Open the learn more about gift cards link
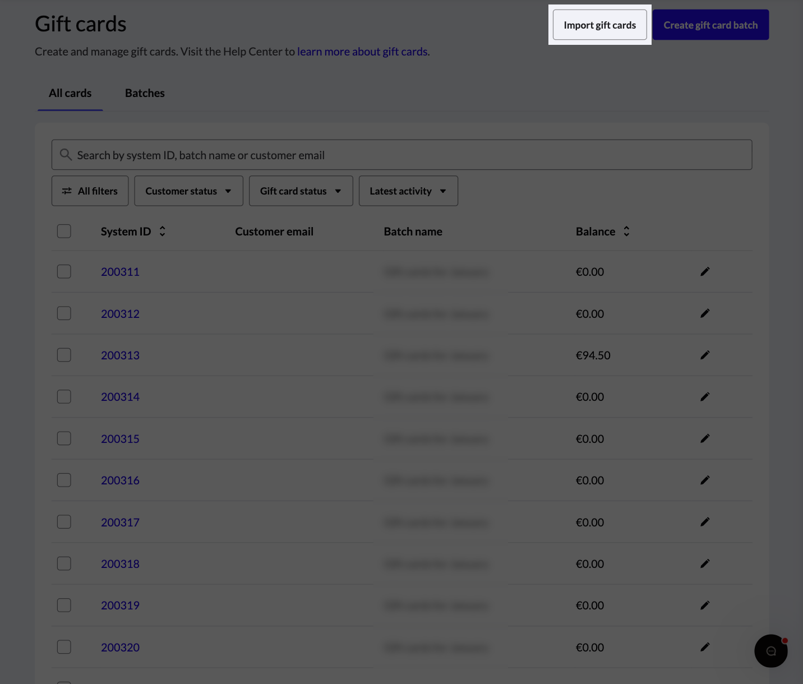The height and width of the screenshot is (684, 803). point(362,51)
